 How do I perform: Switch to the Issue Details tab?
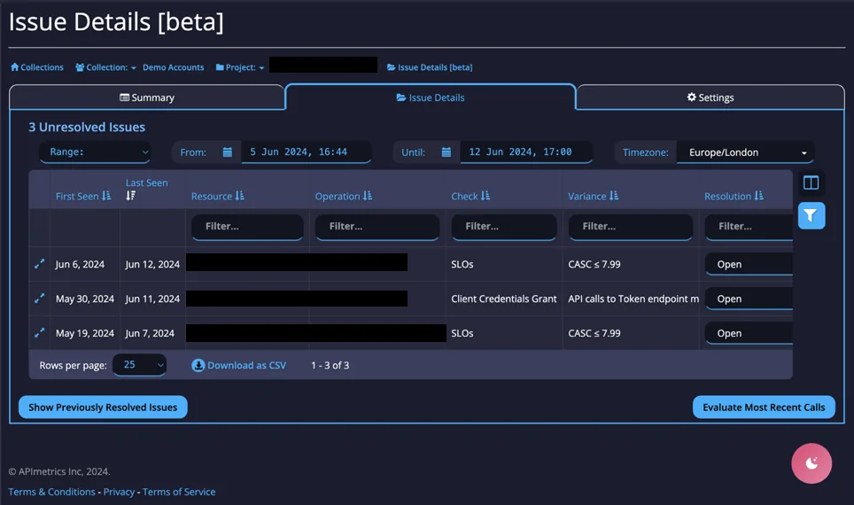(x=431, y=97)
